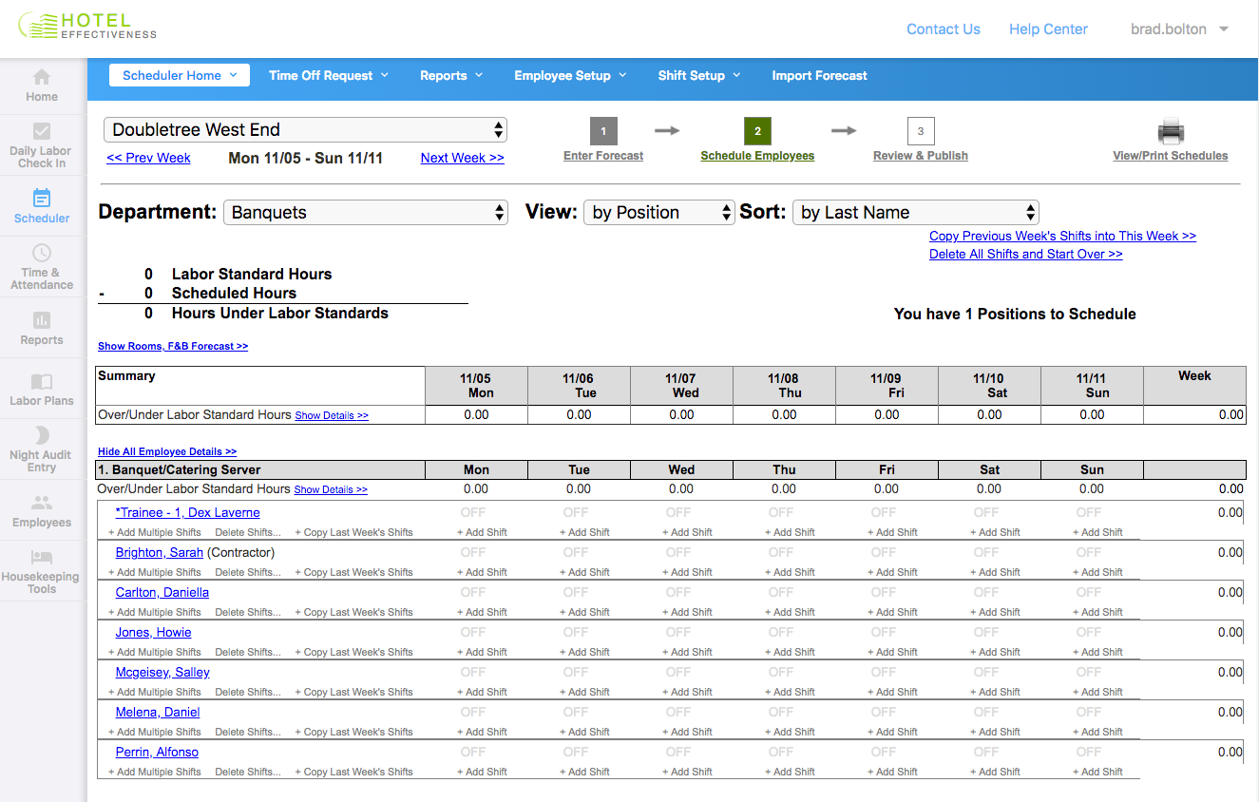Change the Department dropdown from Banquets
Viewport: 1259px width, 802px height.
click(x=365, y=212)
